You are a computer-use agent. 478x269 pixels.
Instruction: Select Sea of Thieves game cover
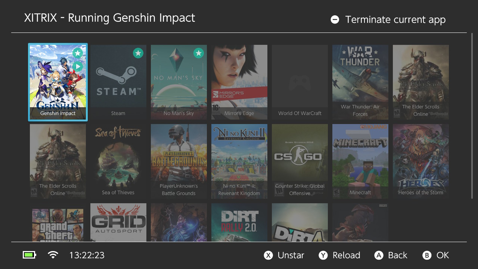coord(118,161)
